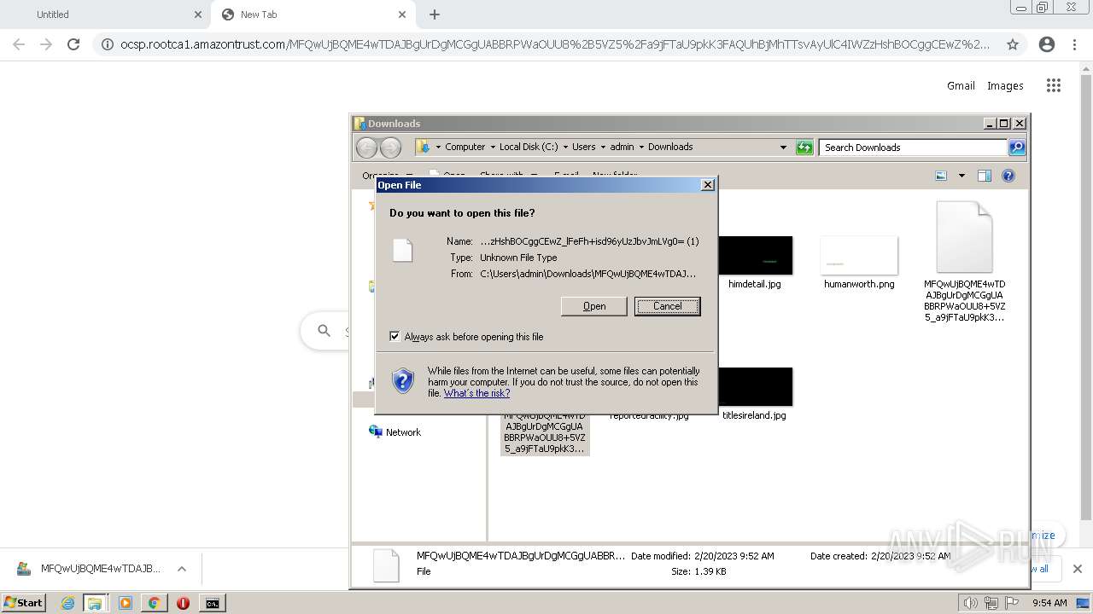Expand the Users breadcrumb arrow
This screenshot has width=1093, height=614.
click(602, 147)
